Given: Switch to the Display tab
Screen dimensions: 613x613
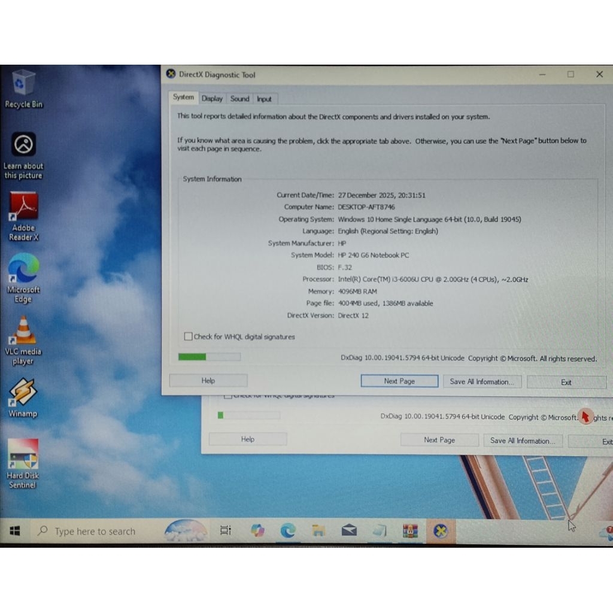Looking at the screenshot, I should tap(212, 99).
